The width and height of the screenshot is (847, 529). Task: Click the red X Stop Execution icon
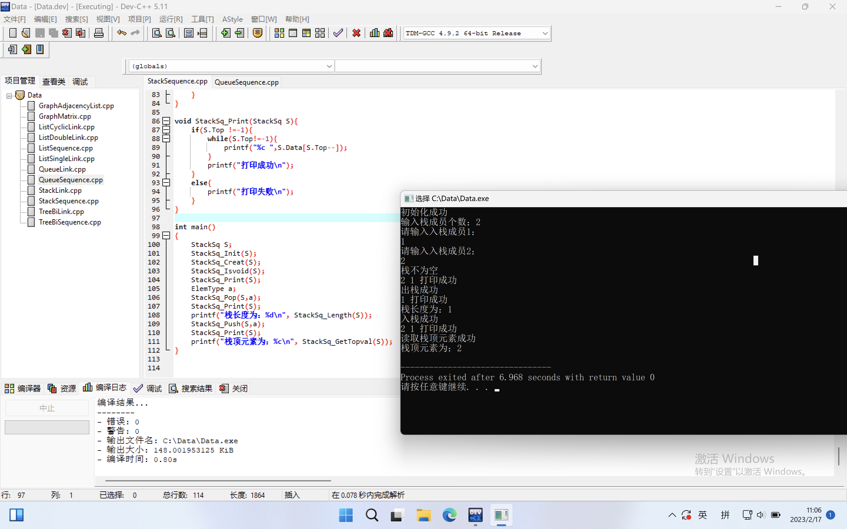tap(356, 33)
